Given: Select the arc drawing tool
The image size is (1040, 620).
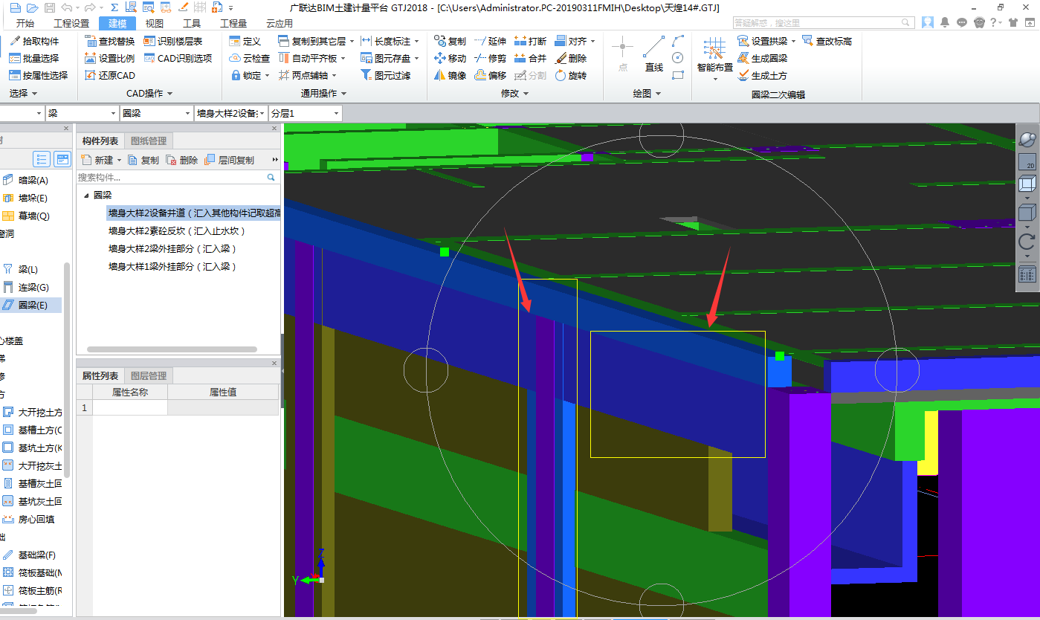Looking at the screenshot, I should [677, 41].
